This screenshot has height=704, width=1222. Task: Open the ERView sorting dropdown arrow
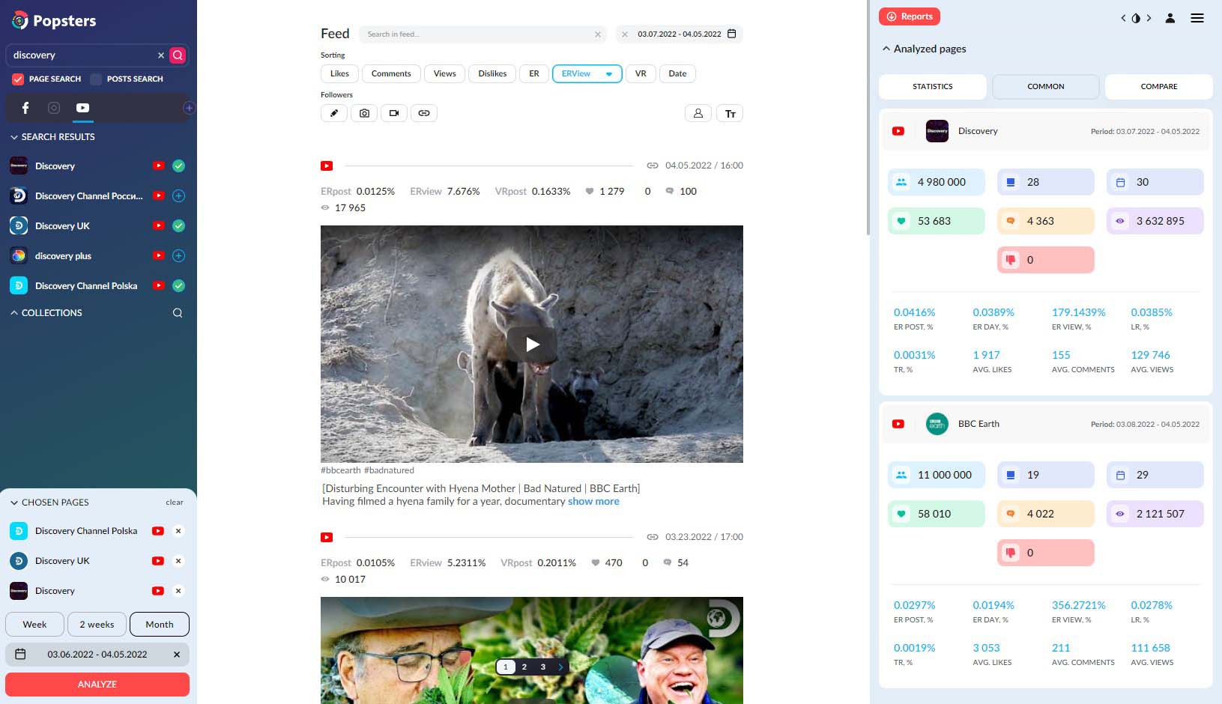tap(609, 74)
